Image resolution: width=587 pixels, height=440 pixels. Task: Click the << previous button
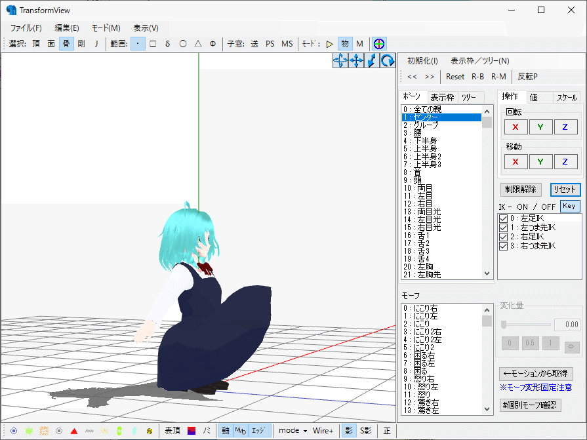[412, 77]
